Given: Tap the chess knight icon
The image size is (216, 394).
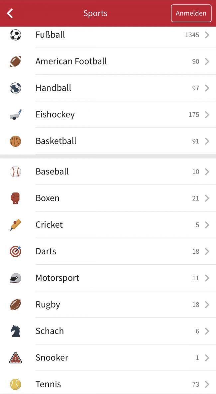Looking at the screenshot, I should 15,331.
